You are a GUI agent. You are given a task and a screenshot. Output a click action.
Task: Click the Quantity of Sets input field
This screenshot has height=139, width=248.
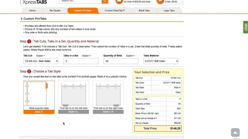tap(121, 61)
